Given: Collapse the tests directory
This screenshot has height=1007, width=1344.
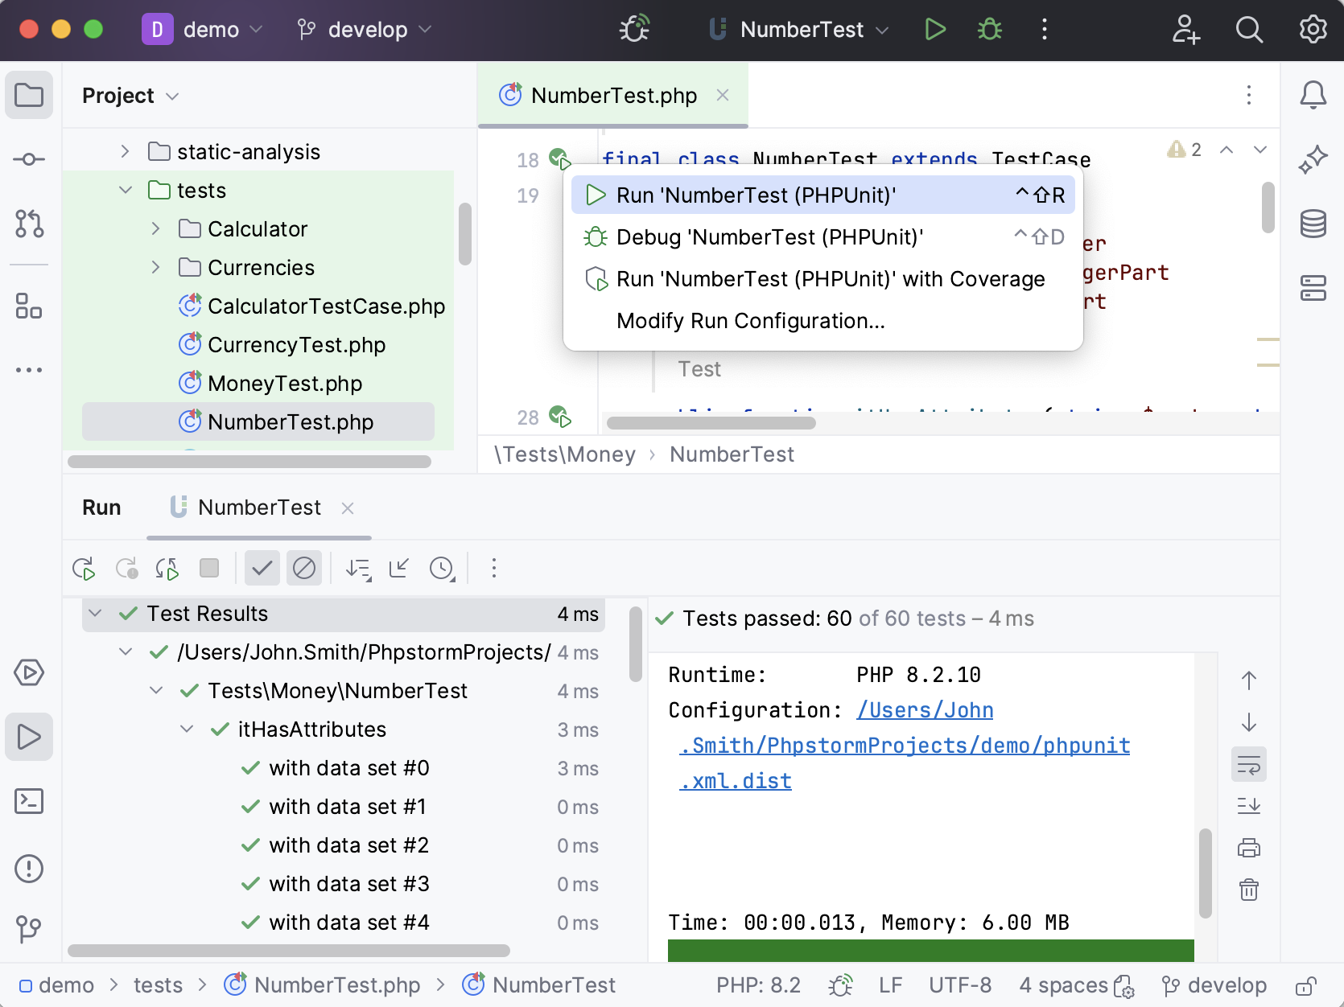Looking at the screenshot, I should tap(126, 190).
